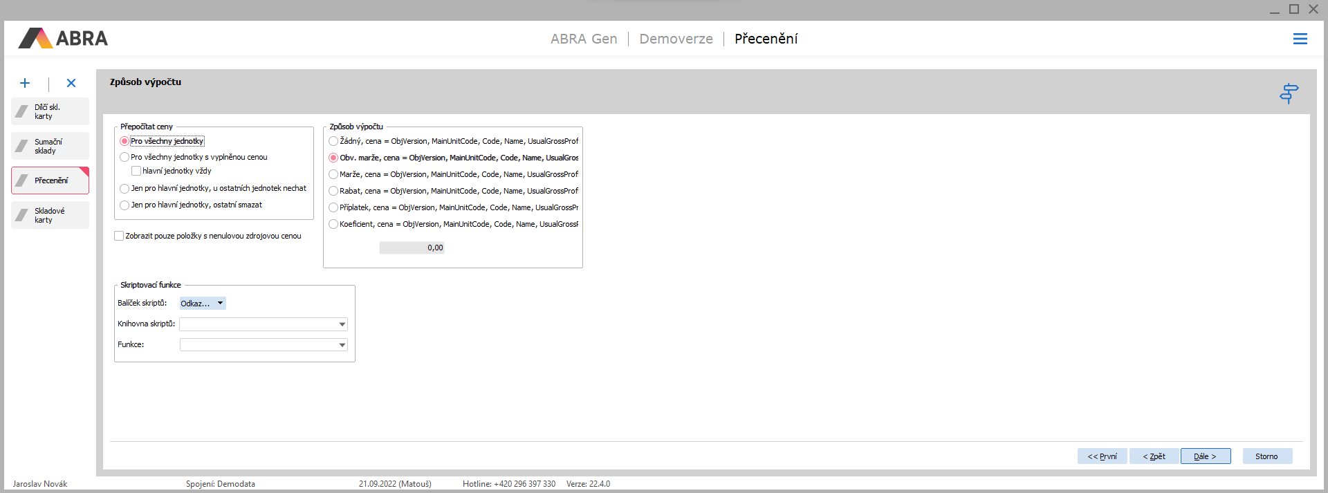Click the plus icon to add tab
This screenshot has width=1328, height=493.
pos(25,83)
